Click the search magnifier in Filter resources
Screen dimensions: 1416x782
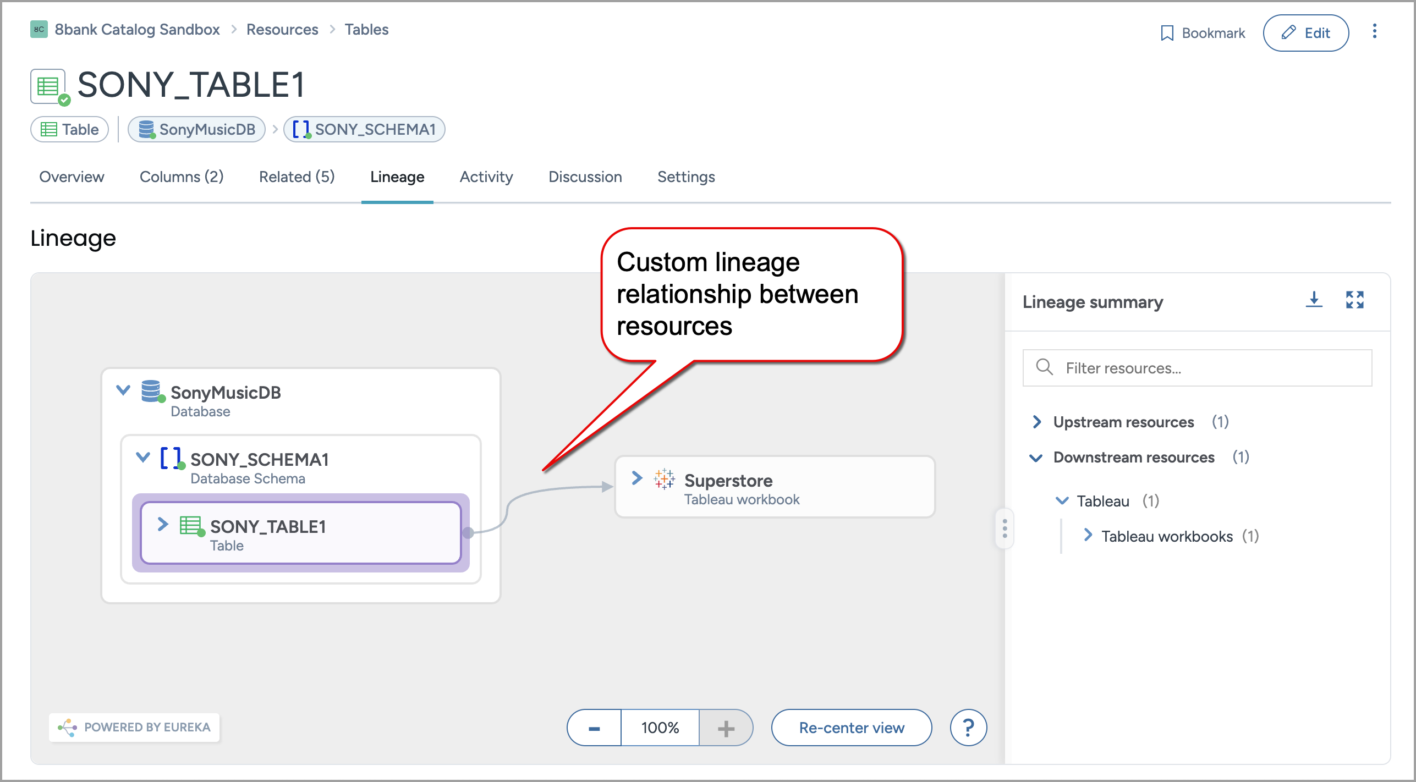tap(1044, 367)
